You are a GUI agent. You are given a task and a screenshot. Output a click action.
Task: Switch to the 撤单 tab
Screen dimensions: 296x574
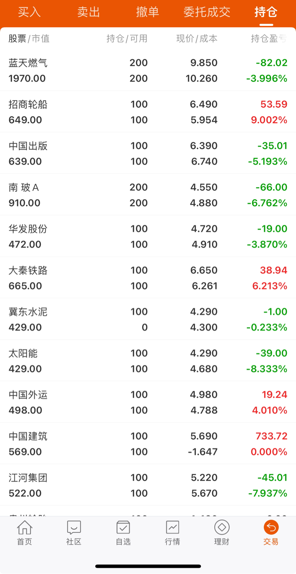click(148, 12)
